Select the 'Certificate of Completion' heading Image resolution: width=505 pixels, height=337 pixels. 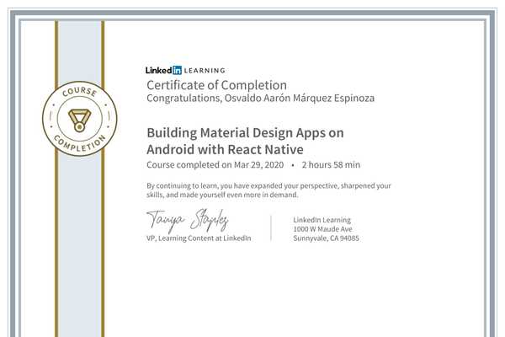217,85
